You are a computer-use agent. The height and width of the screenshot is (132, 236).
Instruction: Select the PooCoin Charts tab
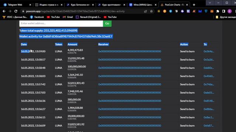tap(174, 5)
